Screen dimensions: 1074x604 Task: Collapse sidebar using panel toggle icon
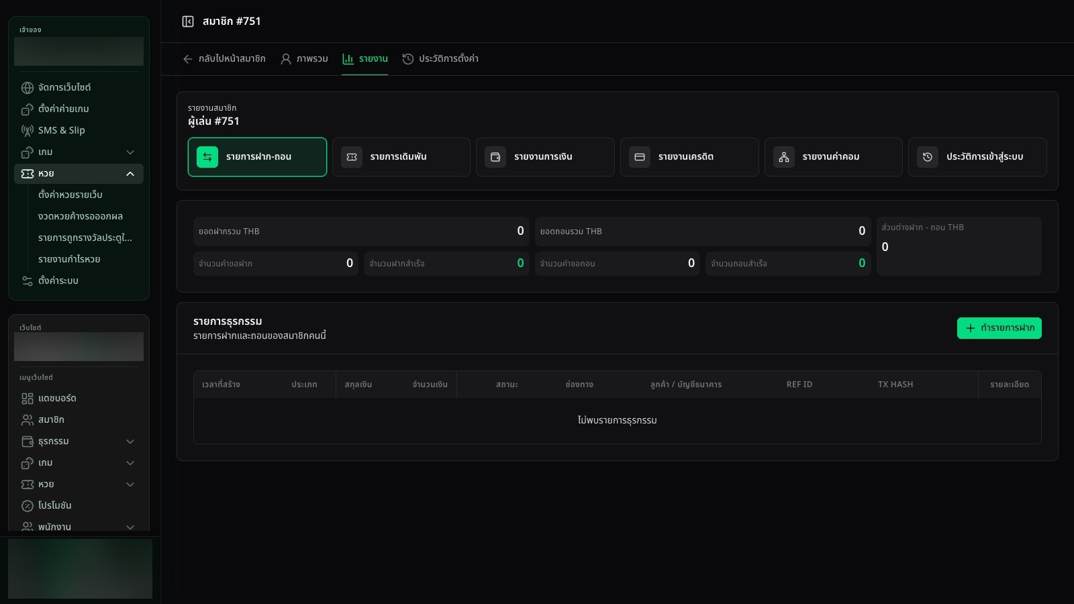click(x=188, y=21)
